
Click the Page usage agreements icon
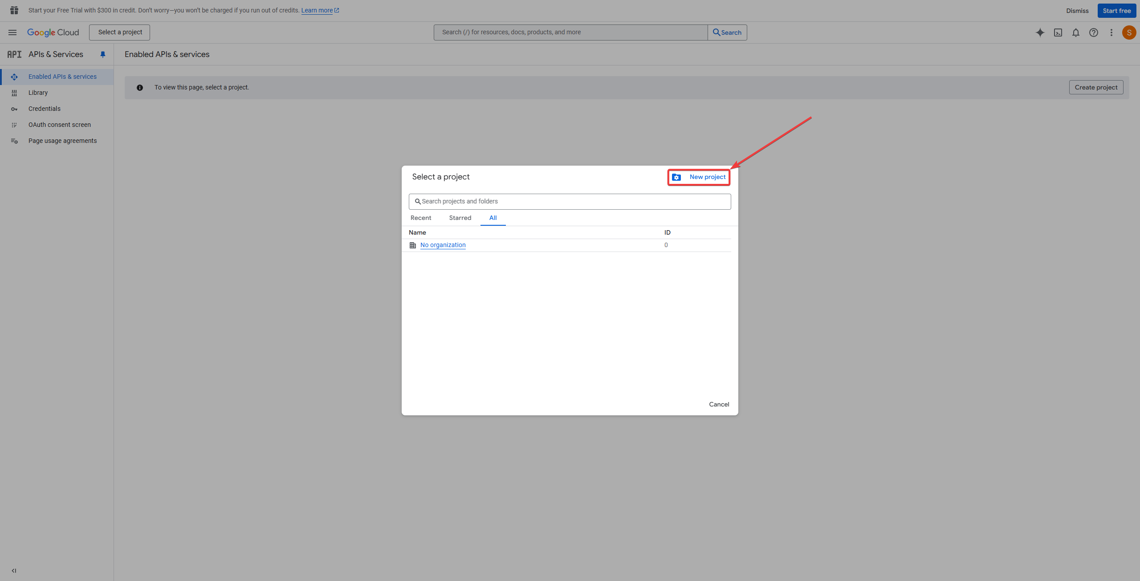point(14,141)
